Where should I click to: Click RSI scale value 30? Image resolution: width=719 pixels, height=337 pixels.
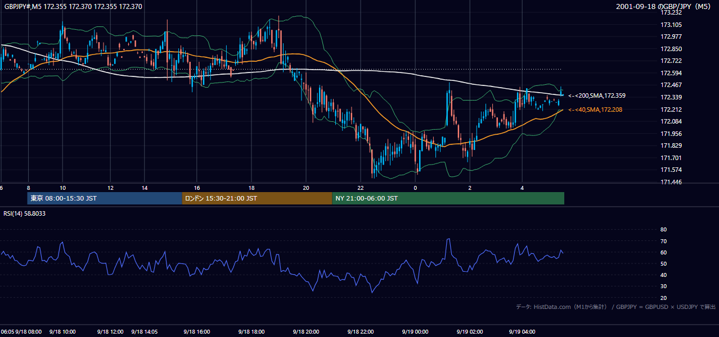pos(663,286)
